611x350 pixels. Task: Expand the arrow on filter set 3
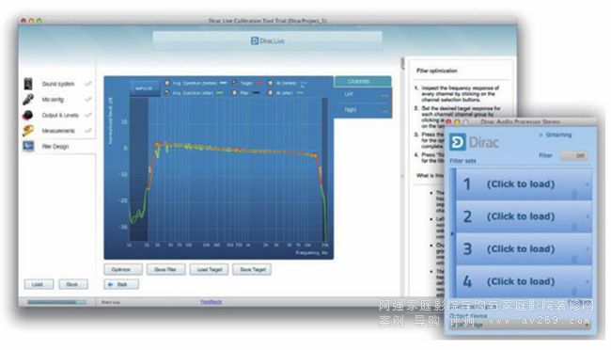pos(587,249)
